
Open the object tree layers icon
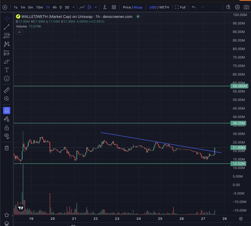coord(7,223)
